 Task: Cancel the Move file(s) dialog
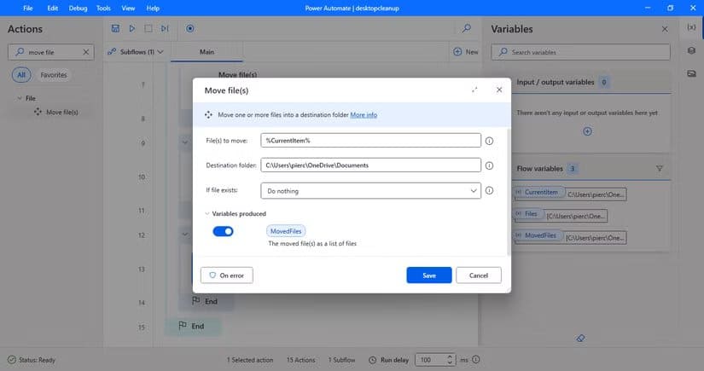(x=478, y=275)
